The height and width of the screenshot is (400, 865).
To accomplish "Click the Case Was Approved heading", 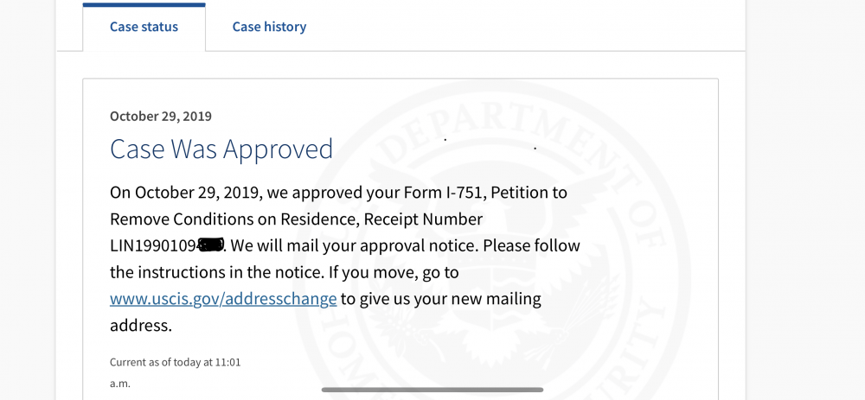I will coord(221,149).
